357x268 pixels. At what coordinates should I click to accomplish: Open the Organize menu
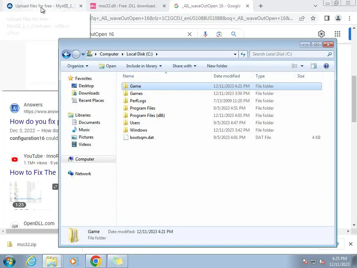[78, 66]
